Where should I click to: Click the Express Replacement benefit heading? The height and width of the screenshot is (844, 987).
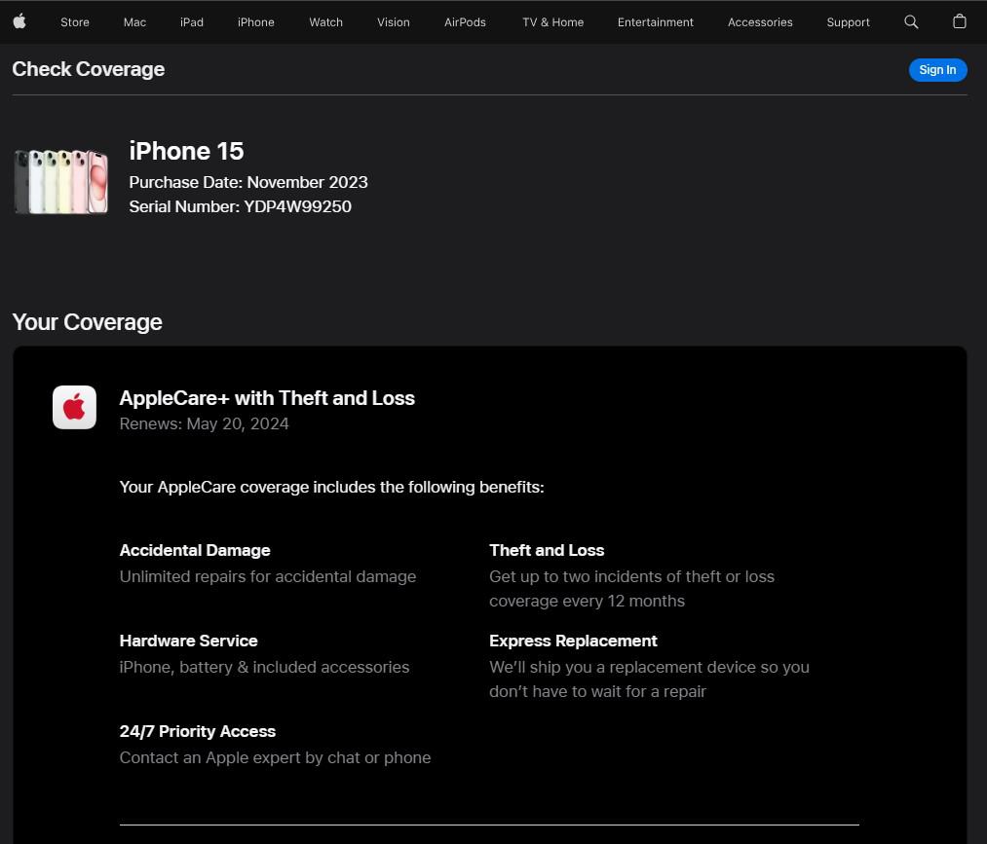click(574, 641)
